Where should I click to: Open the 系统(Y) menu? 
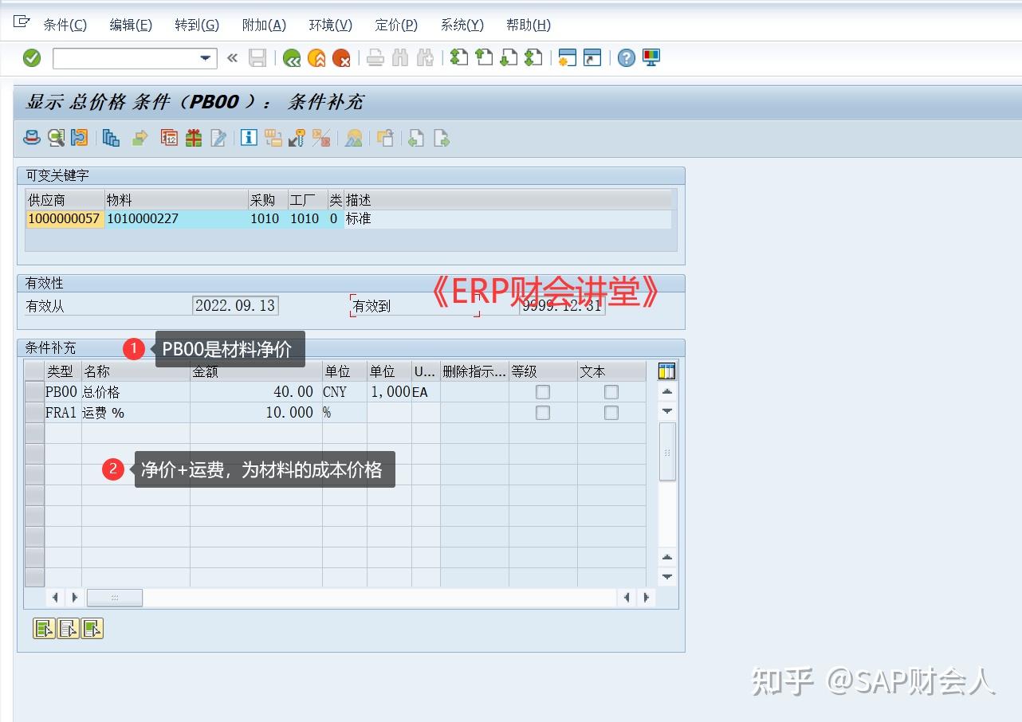461,25
